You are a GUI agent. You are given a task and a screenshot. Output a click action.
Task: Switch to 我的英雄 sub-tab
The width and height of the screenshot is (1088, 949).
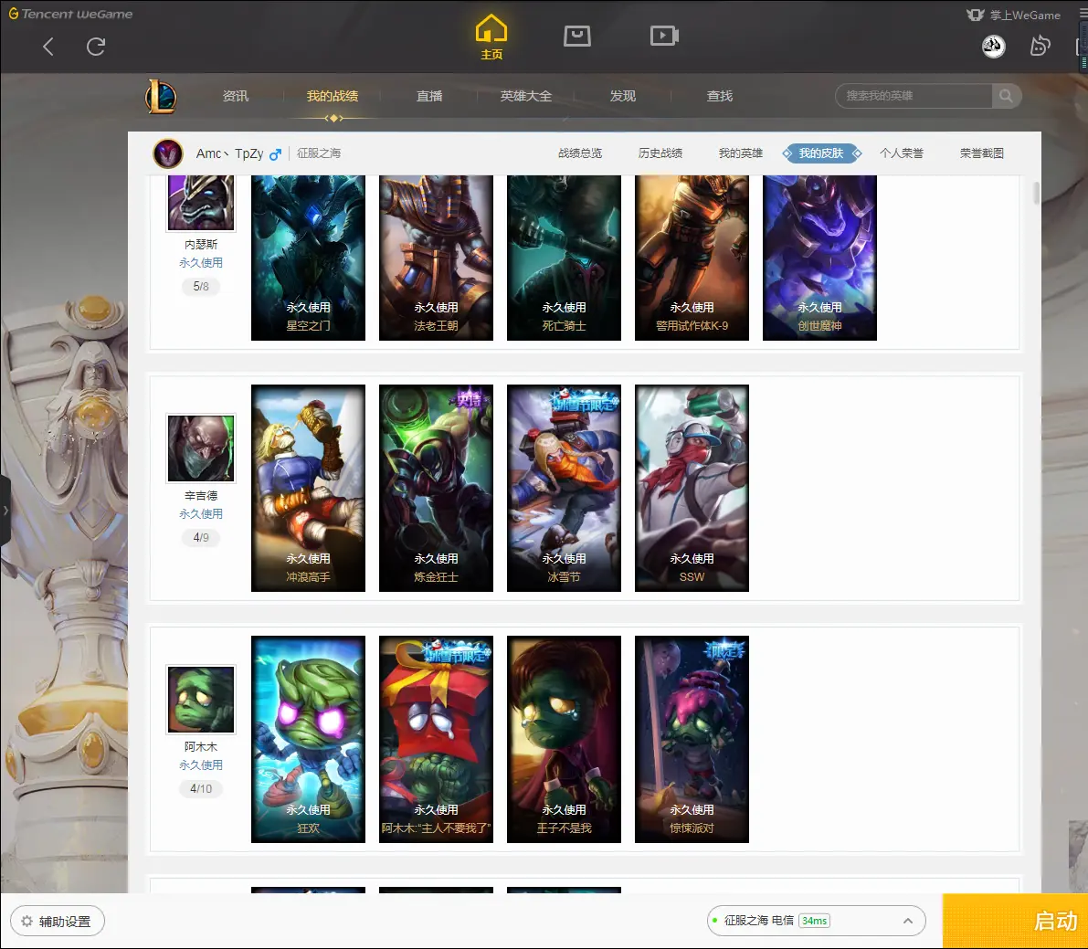pos(740,153)
